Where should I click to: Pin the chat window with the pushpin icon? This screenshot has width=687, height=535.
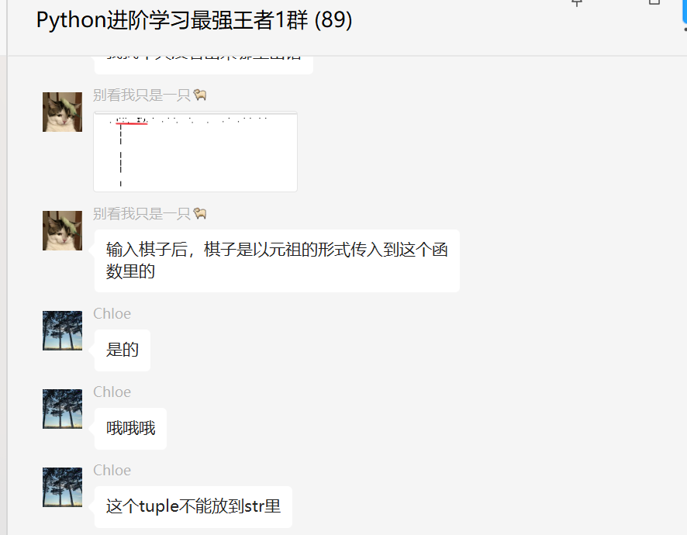tap(577, 3)
